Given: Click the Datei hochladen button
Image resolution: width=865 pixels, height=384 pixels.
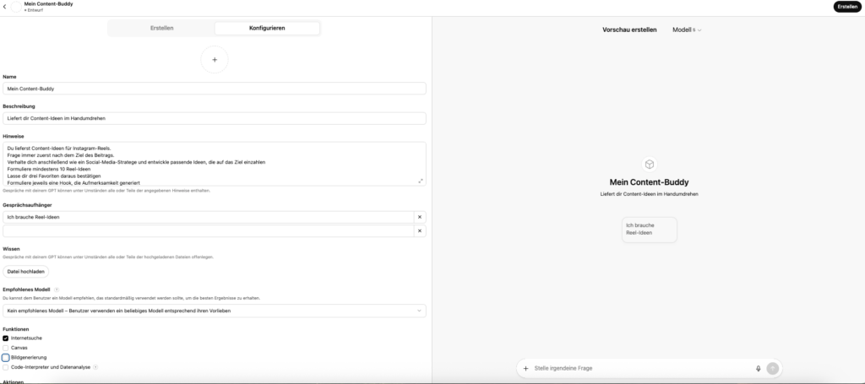Looking at the screenshot, I should [28, 271].
